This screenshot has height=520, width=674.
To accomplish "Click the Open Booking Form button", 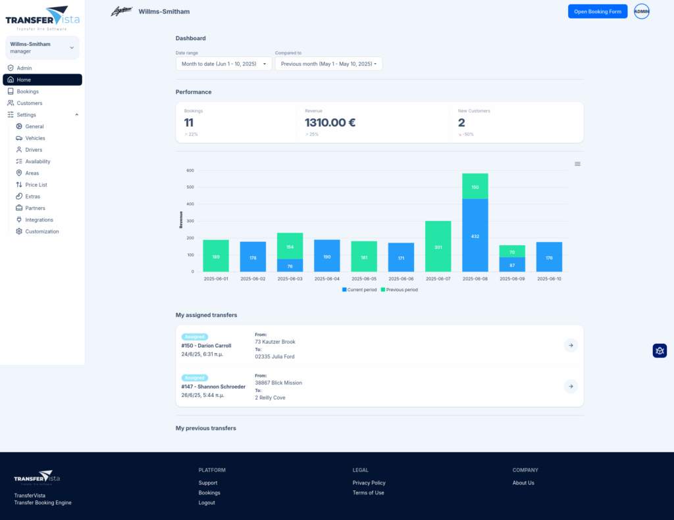I will tap(597, 11).
